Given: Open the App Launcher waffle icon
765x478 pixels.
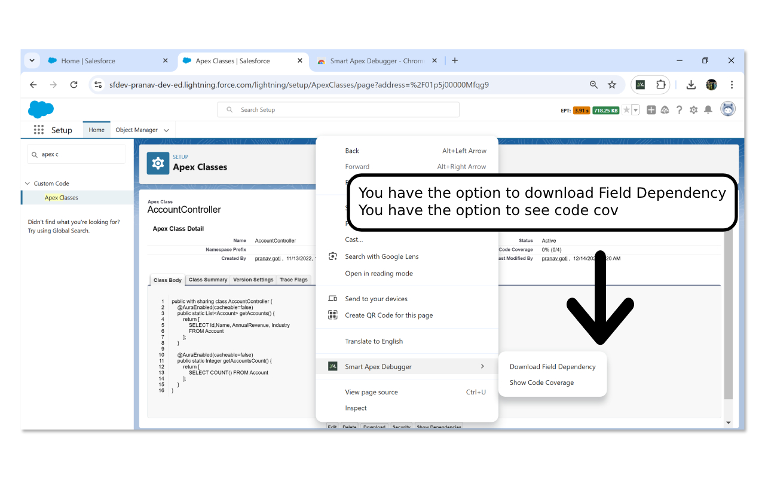Looking at the screenshot, I should coord(38,130).
